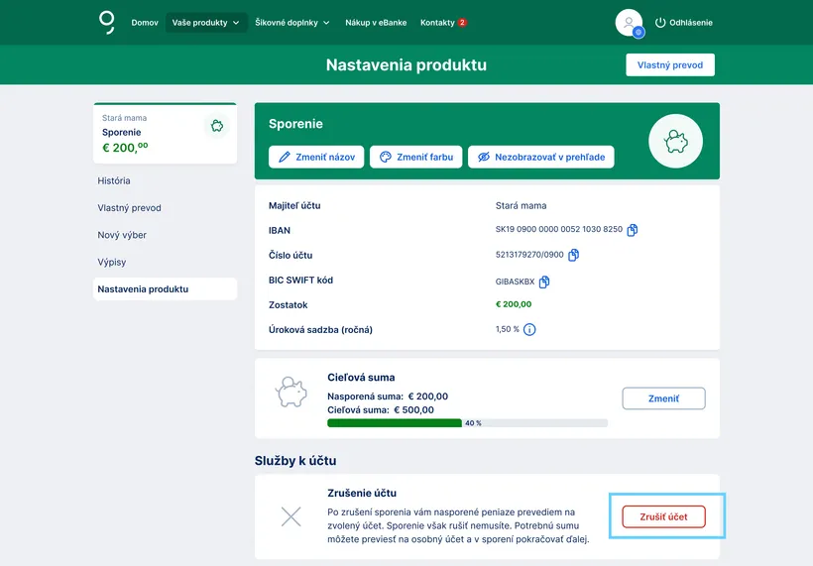
Task: Go to Domov in the top menu
Action: pyautogui.click(x=145, y=23)
